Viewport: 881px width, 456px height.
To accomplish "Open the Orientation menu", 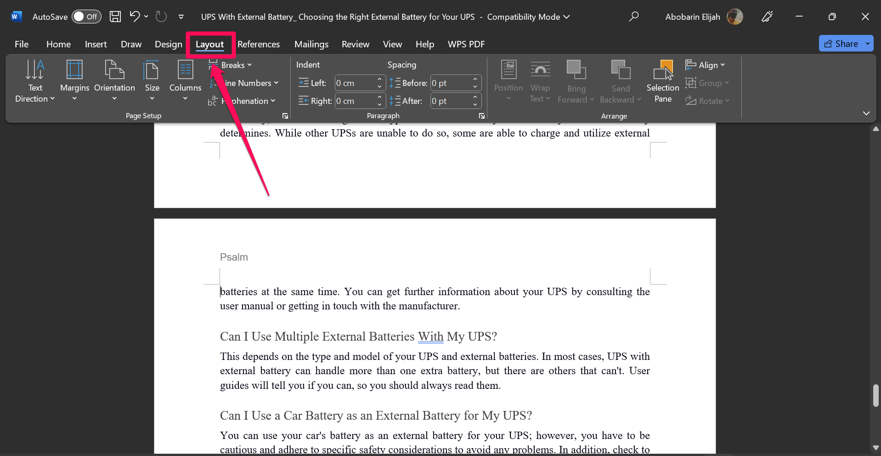I will (x=114, y=79).
